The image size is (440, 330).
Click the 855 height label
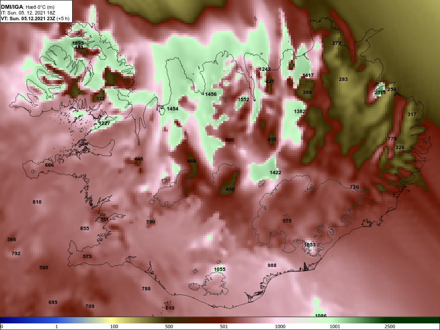[x=85, y=228]
